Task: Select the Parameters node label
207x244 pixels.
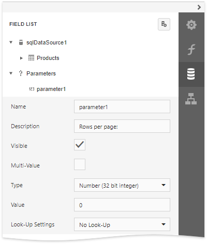Action: pos(41,73)
